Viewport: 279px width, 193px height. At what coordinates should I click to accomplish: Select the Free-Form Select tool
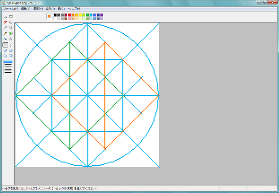5,17
